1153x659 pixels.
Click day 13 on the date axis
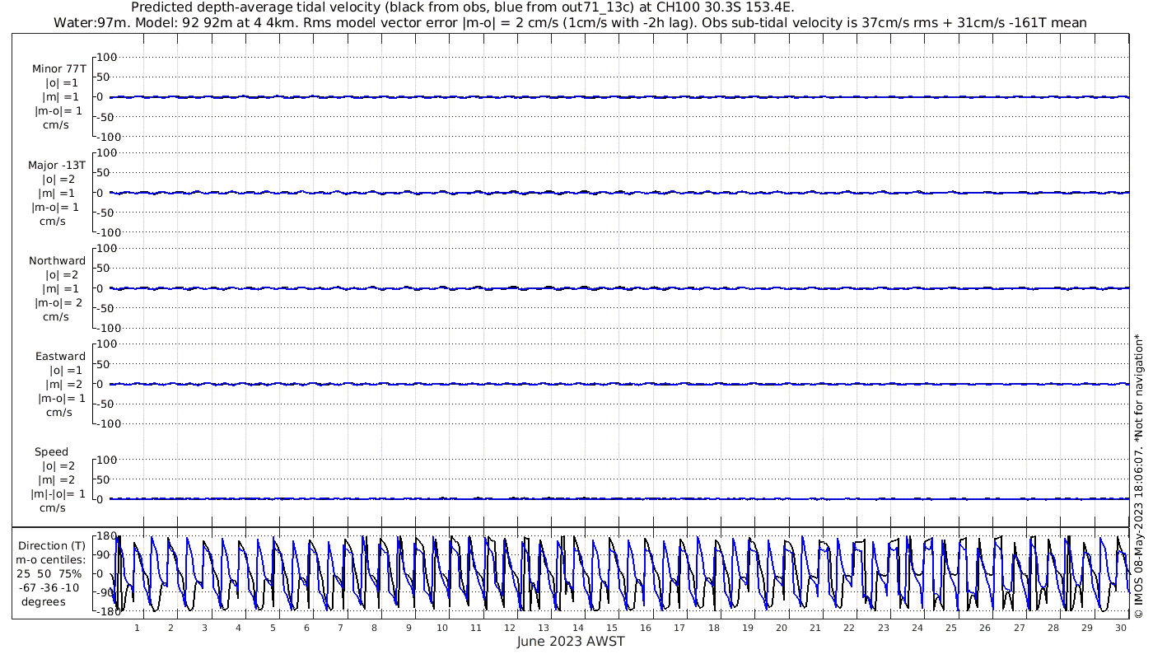click(x=544, y=628)
